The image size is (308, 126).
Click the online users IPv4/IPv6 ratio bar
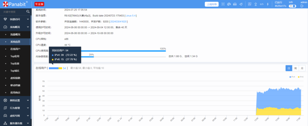click(56, 68)
